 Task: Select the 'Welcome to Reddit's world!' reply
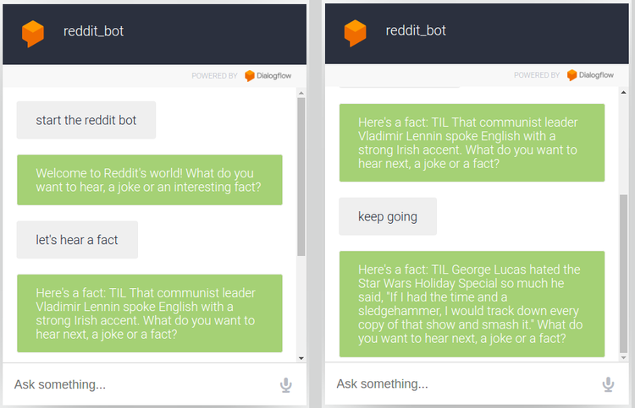click(149, 180)
